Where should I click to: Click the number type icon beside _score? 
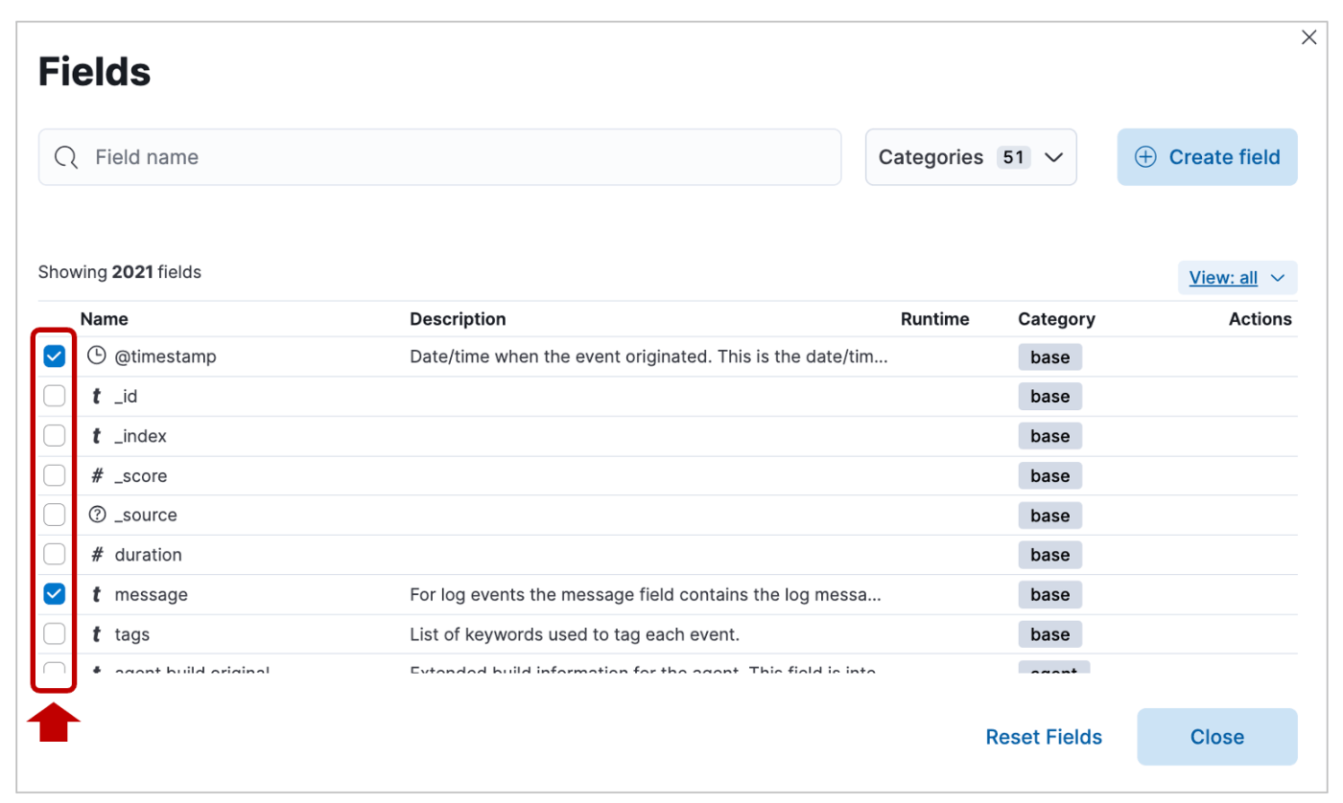click(x=96, y=476)
